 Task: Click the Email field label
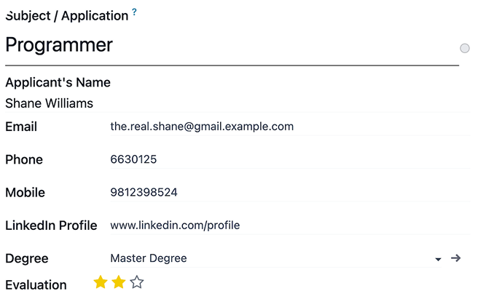(x=21, y=127)
